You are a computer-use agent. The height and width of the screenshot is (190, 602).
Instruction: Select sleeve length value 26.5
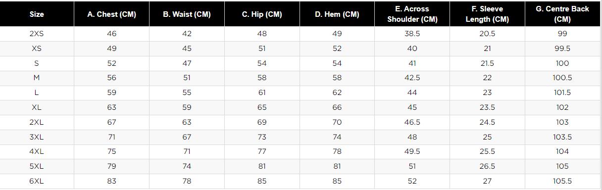[487, 166]
